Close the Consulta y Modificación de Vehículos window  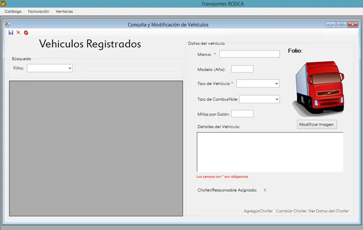point(352,24)
